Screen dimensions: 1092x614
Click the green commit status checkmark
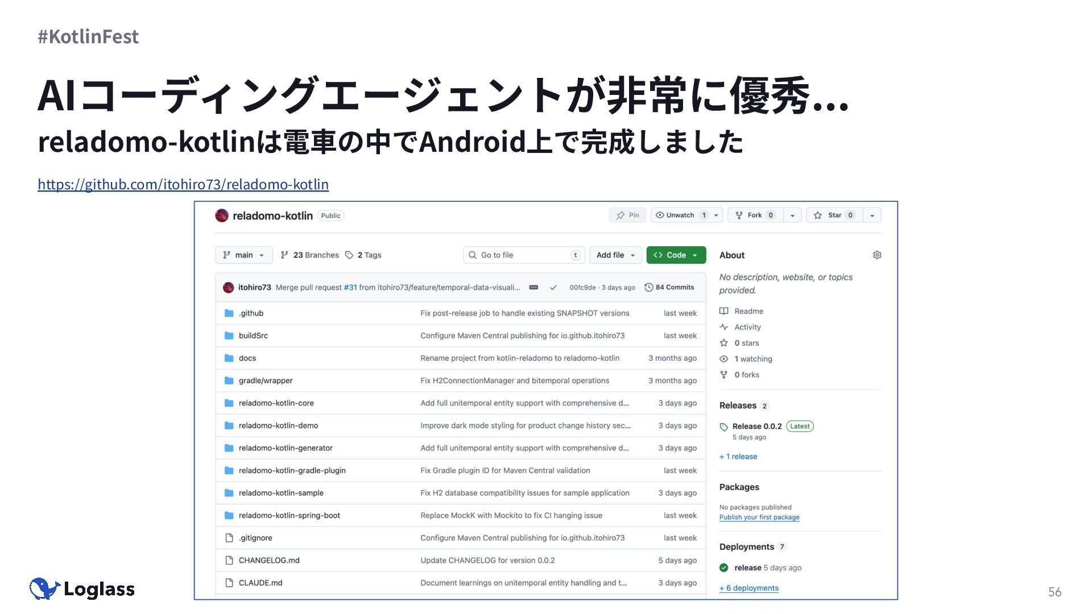pyautogui.click(x=553, y=288)
